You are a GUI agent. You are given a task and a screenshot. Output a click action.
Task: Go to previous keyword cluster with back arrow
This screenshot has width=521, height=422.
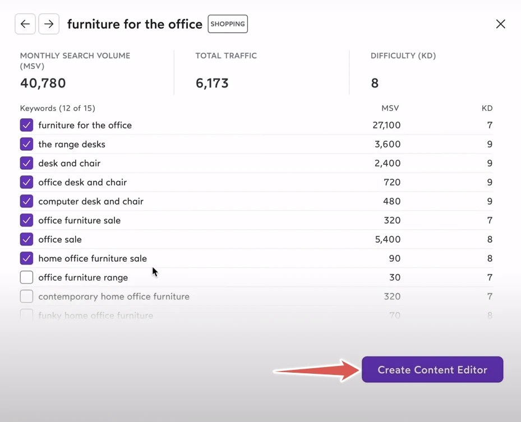pos(25,24)
